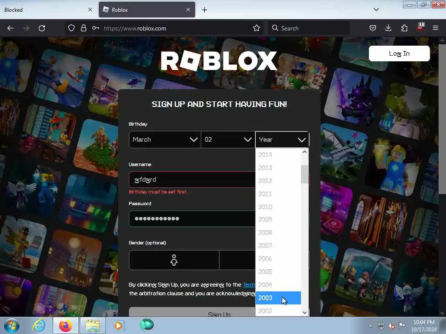
Task: Open the Windows Start menu
Action: 12,325
